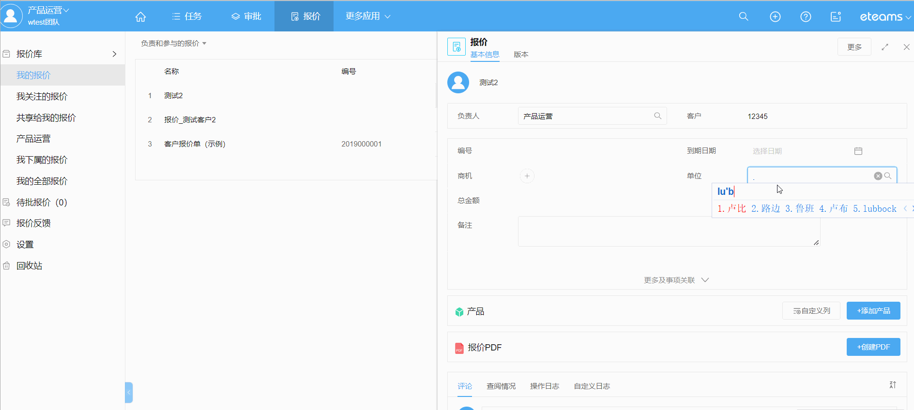Screen dimensions: 914x410
Task: Click the home icon in top navigation
Action: [x=140, y=17]
